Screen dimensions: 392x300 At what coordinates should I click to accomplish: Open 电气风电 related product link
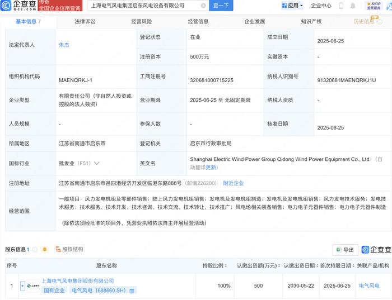[x=369, y=286]
